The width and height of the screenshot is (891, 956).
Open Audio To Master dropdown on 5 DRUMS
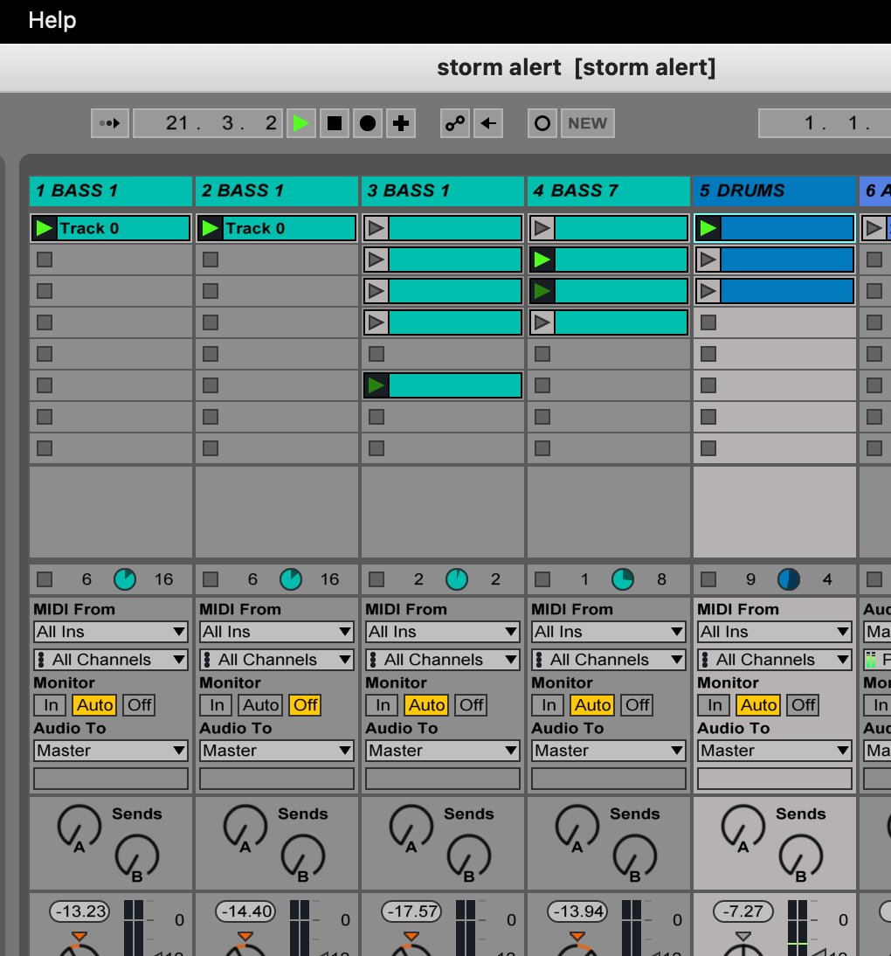pos(775,751)
